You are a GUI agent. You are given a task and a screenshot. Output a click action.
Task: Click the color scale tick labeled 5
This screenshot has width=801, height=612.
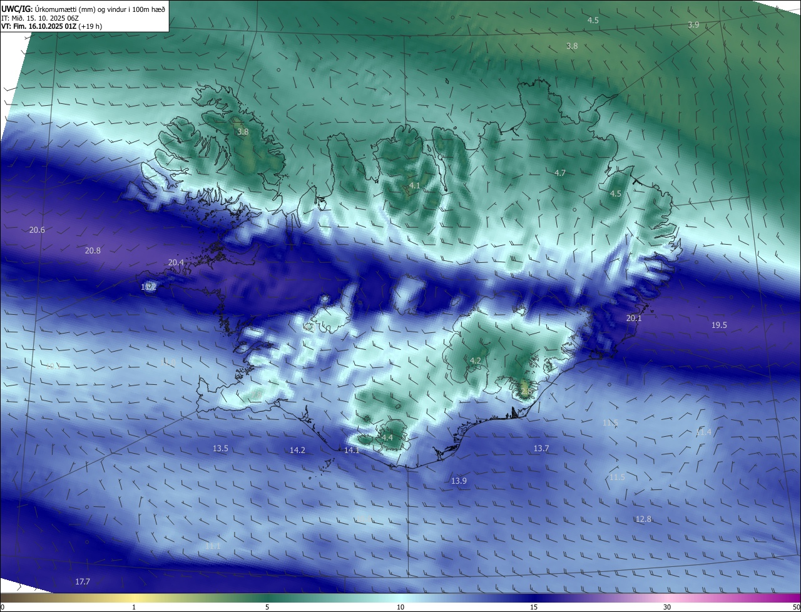coord(267,607)
